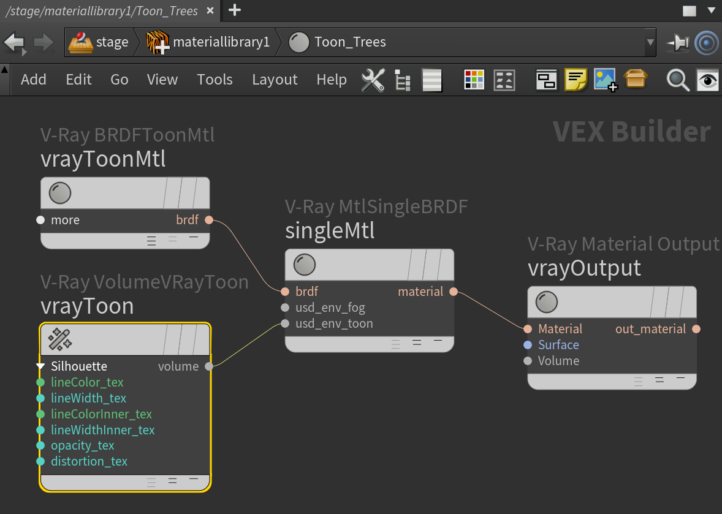
Task: Click the usd_env_toon input connector
Action: (x=285, y=323)
